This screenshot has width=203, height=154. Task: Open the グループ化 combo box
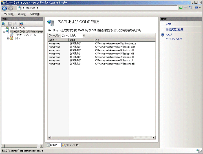click(x=73, y=35)
